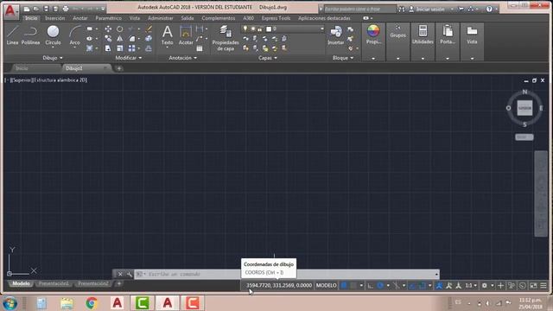The image size is (553, 311).
Task: Click the white layer color swatch
Action: [x=269, y=29]
